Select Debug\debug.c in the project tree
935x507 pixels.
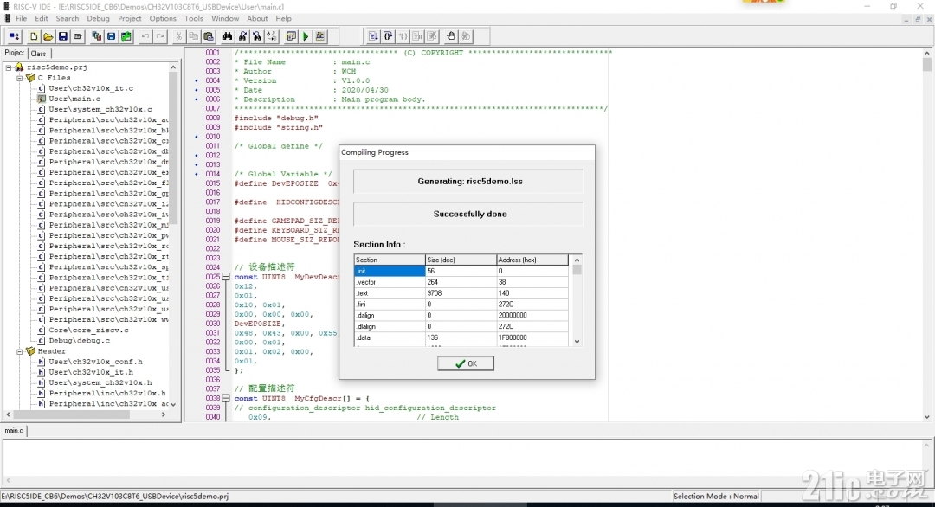(80, 341)
